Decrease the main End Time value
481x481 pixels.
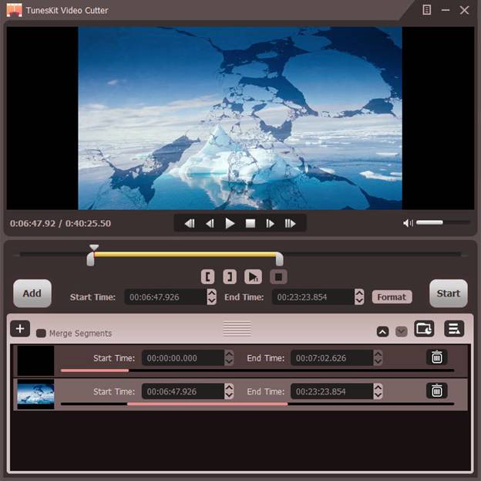[x=359, y=301]
